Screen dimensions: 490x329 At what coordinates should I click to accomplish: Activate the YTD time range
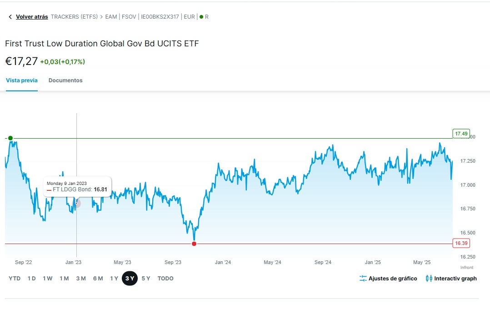(15, 278)
